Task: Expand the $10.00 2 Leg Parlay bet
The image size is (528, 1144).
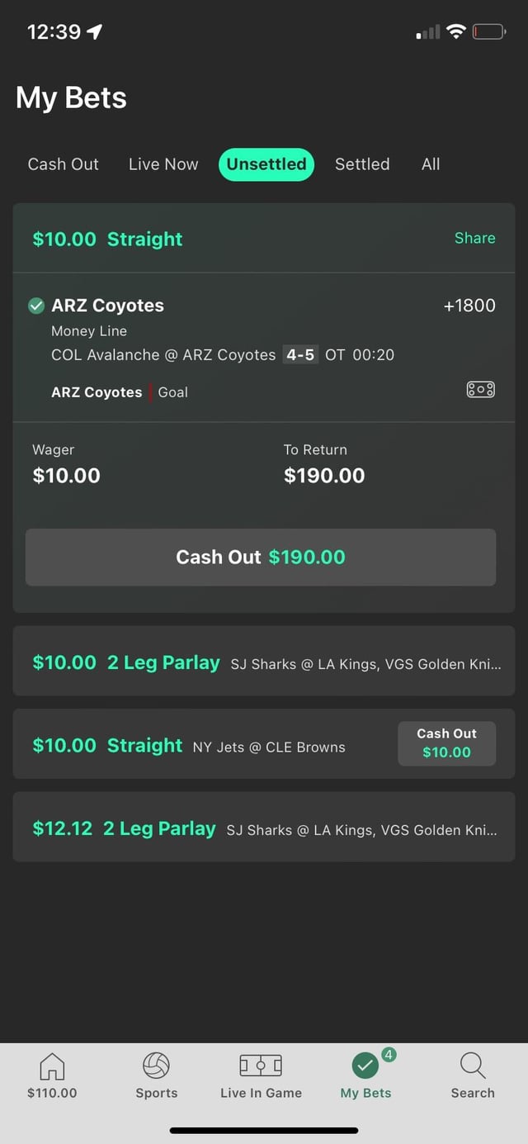Action: (x=264, y=661)
